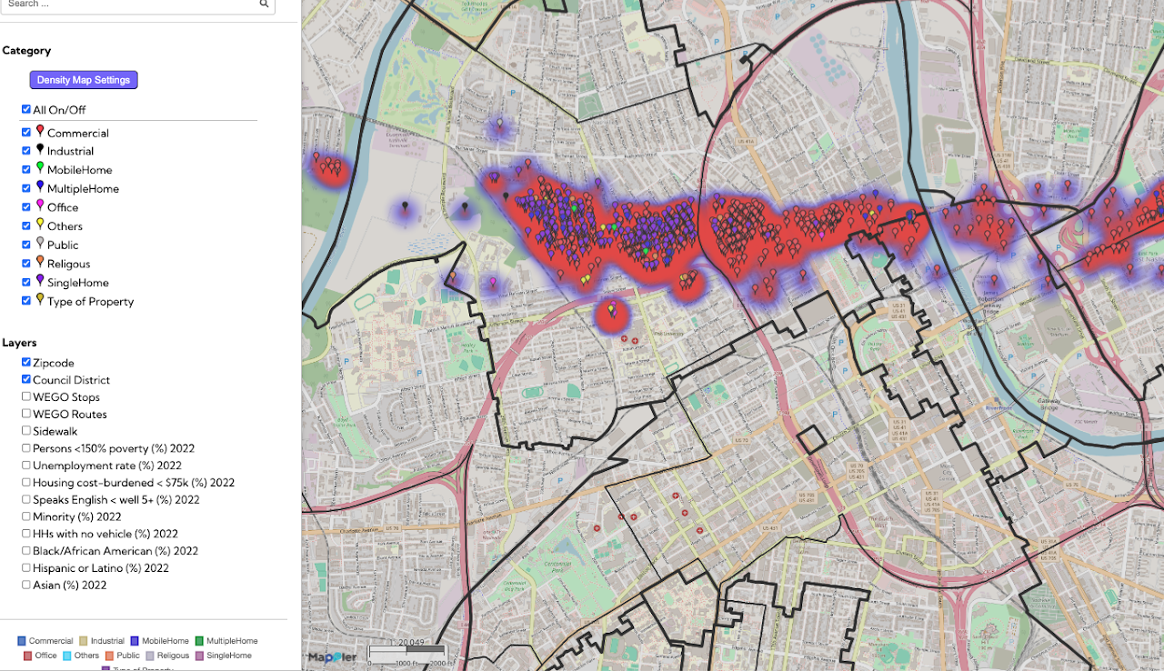Toggle the All On/Off checkbox
The width and height of the screenshot is (1164, 671).
(26, 109)
